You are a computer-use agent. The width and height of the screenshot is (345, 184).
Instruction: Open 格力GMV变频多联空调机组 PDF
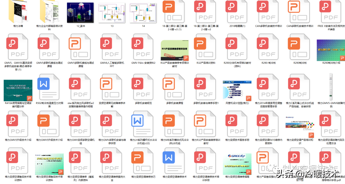coord(80,124)
